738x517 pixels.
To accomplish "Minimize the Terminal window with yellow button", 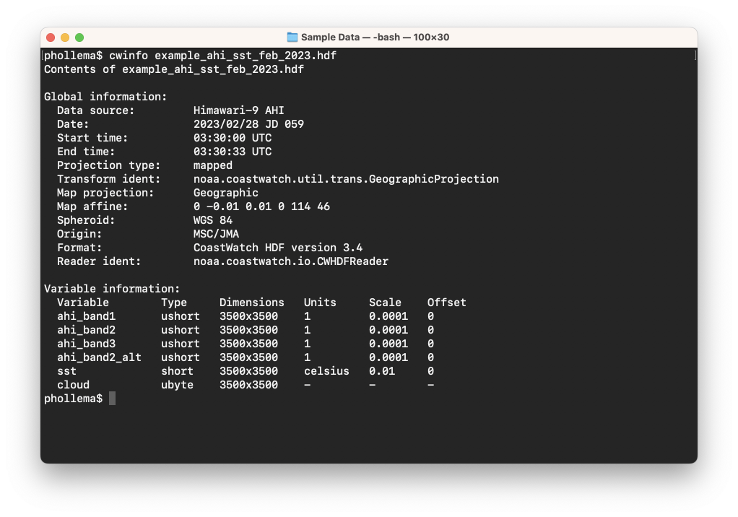I will click(65, 37).
